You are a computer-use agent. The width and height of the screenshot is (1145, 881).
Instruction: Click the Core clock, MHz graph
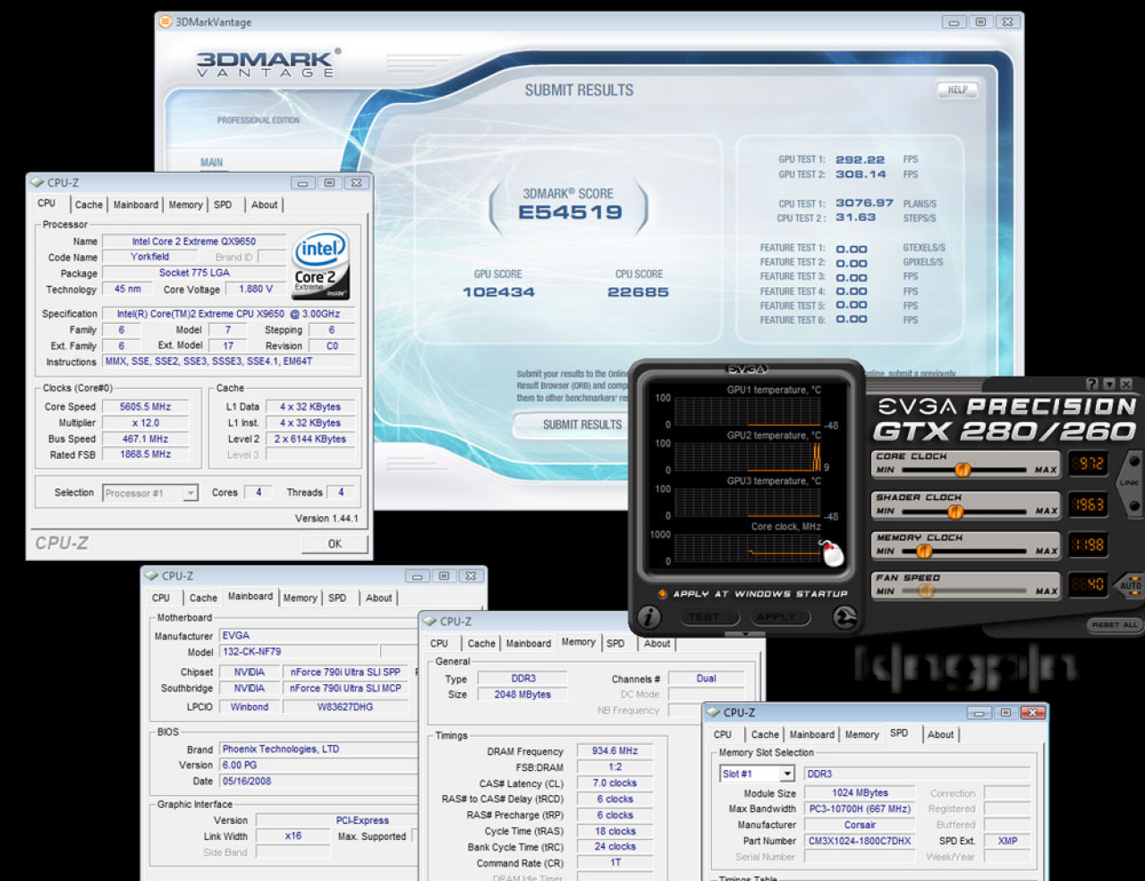pyautogui.click(x=748, y=548)
